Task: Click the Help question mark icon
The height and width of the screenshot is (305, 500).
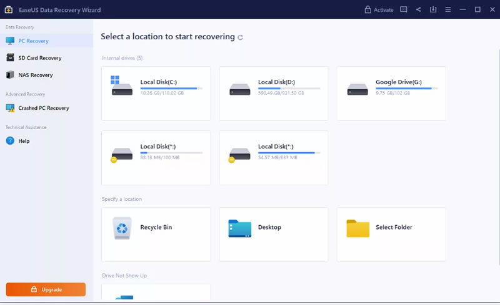Action: pos(10,141)
